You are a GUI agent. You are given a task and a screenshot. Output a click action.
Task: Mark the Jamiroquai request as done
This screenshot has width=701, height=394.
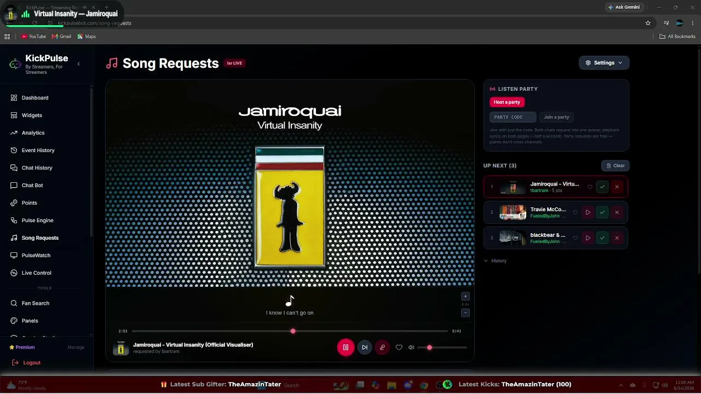pos(602,187)
